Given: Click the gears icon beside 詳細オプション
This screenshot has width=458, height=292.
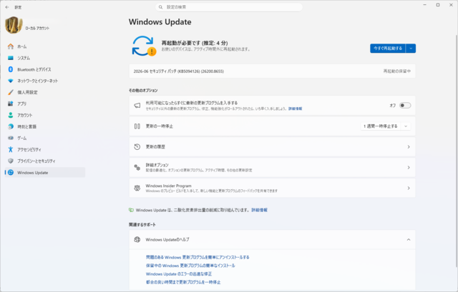Looking at the screenshot, I should point(137,167).
